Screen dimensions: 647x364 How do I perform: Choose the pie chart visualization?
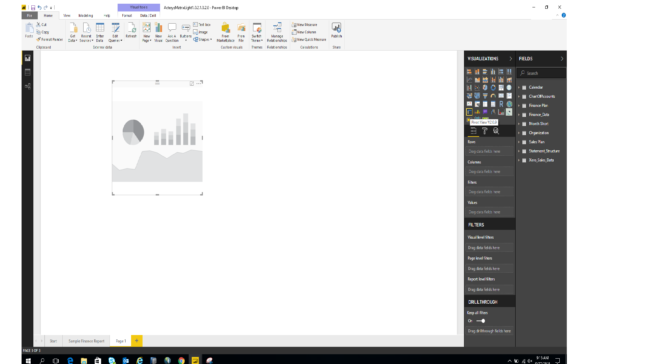click(x=485, y=88)
